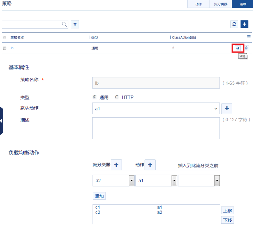Select the HTTP type radio button
Image resolution: width=253 pixels, height=227 pixels.
click(117, 97)
